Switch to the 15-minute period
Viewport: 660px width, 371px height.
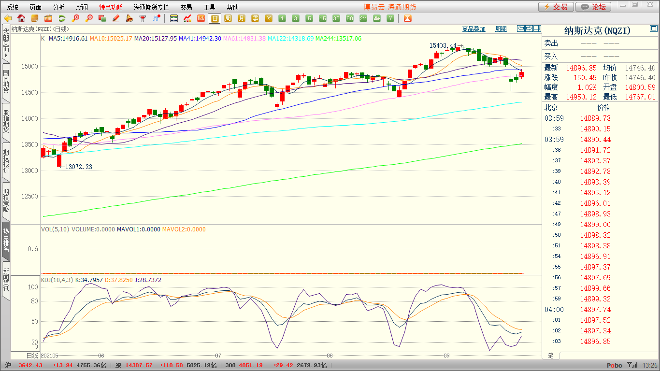pos(323,18)
